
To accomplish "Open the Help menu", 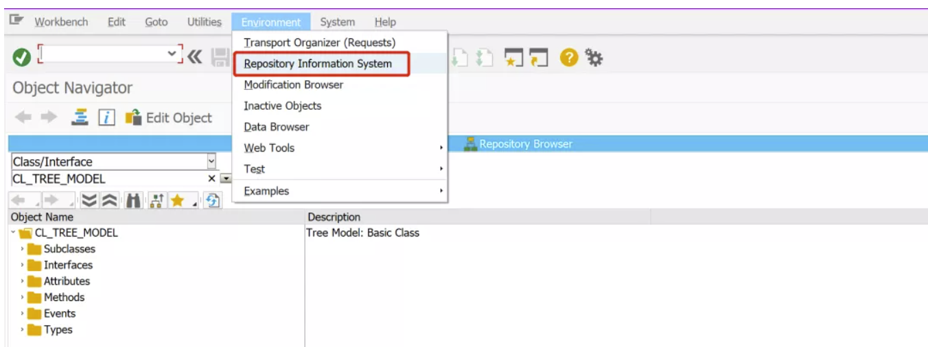I will point(385,22).
